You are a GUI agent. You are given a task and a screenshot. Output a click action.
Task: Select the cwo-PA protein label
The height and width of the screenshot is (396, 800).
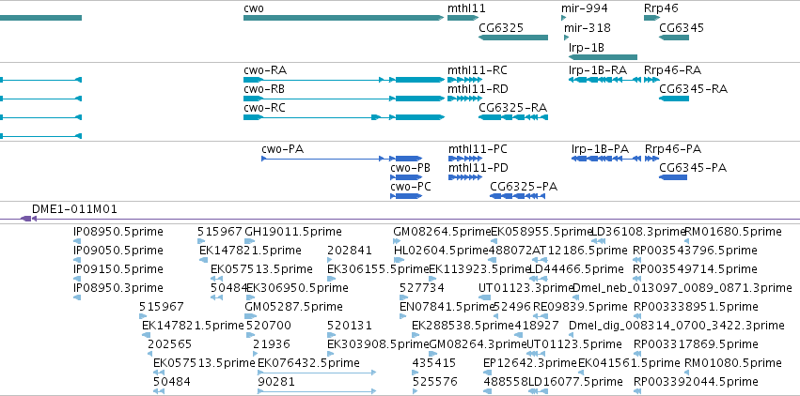click(283, 149)
